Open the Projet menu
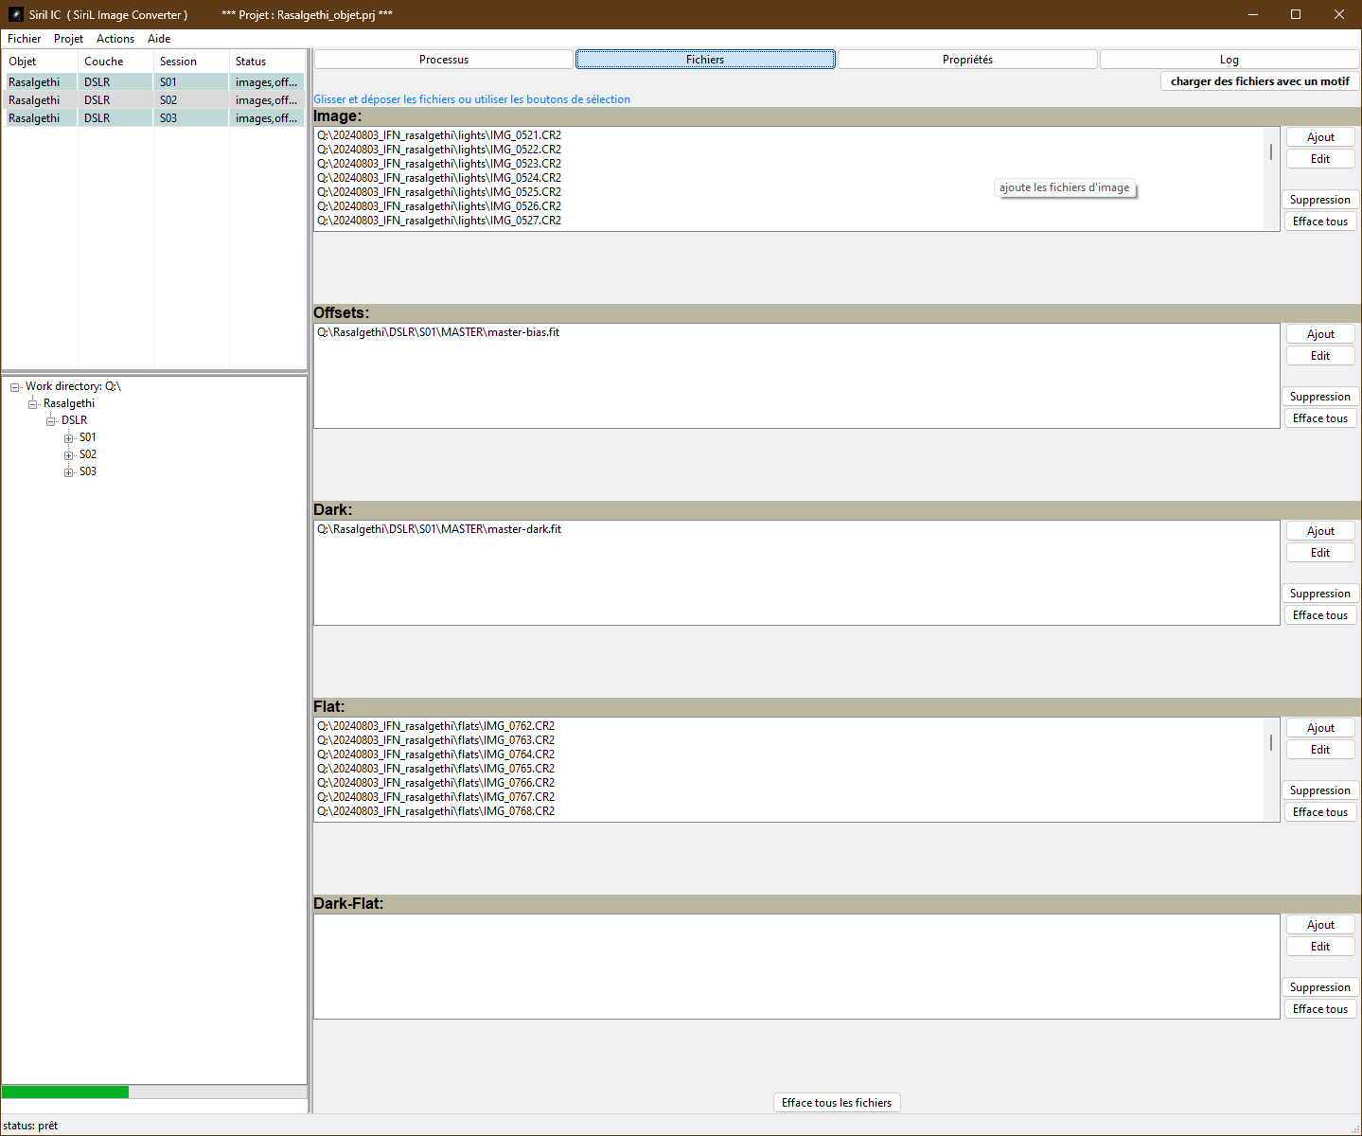 coord(68,39)
